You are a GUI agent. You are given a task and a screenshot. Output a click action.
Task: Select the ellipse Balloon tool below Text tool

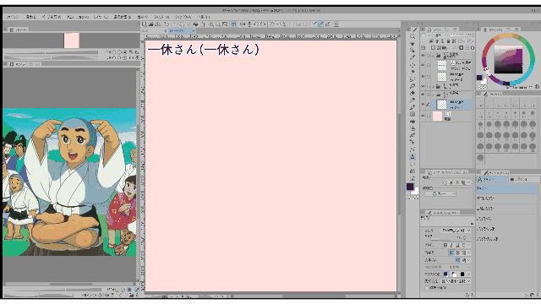413,164
